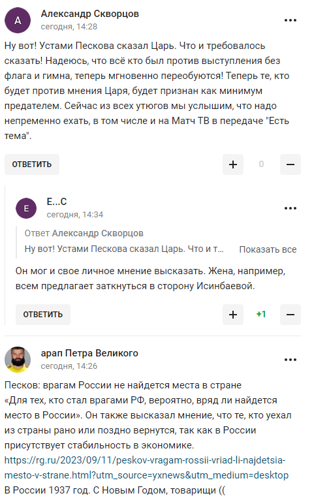314x502 pixels.
Task: Downvote Александр Скворцов's comment with minus
Action: click(290, 165)
